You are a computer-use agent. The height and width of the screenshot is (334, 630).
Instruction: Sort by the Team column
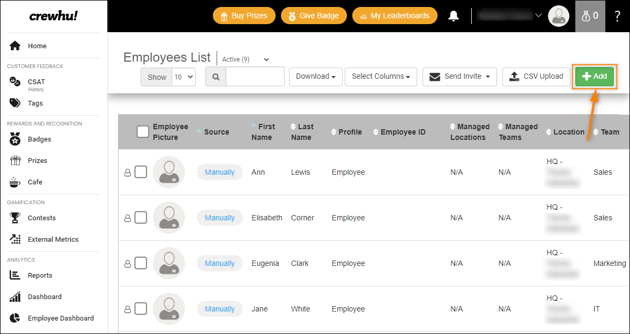coord(606,132)
